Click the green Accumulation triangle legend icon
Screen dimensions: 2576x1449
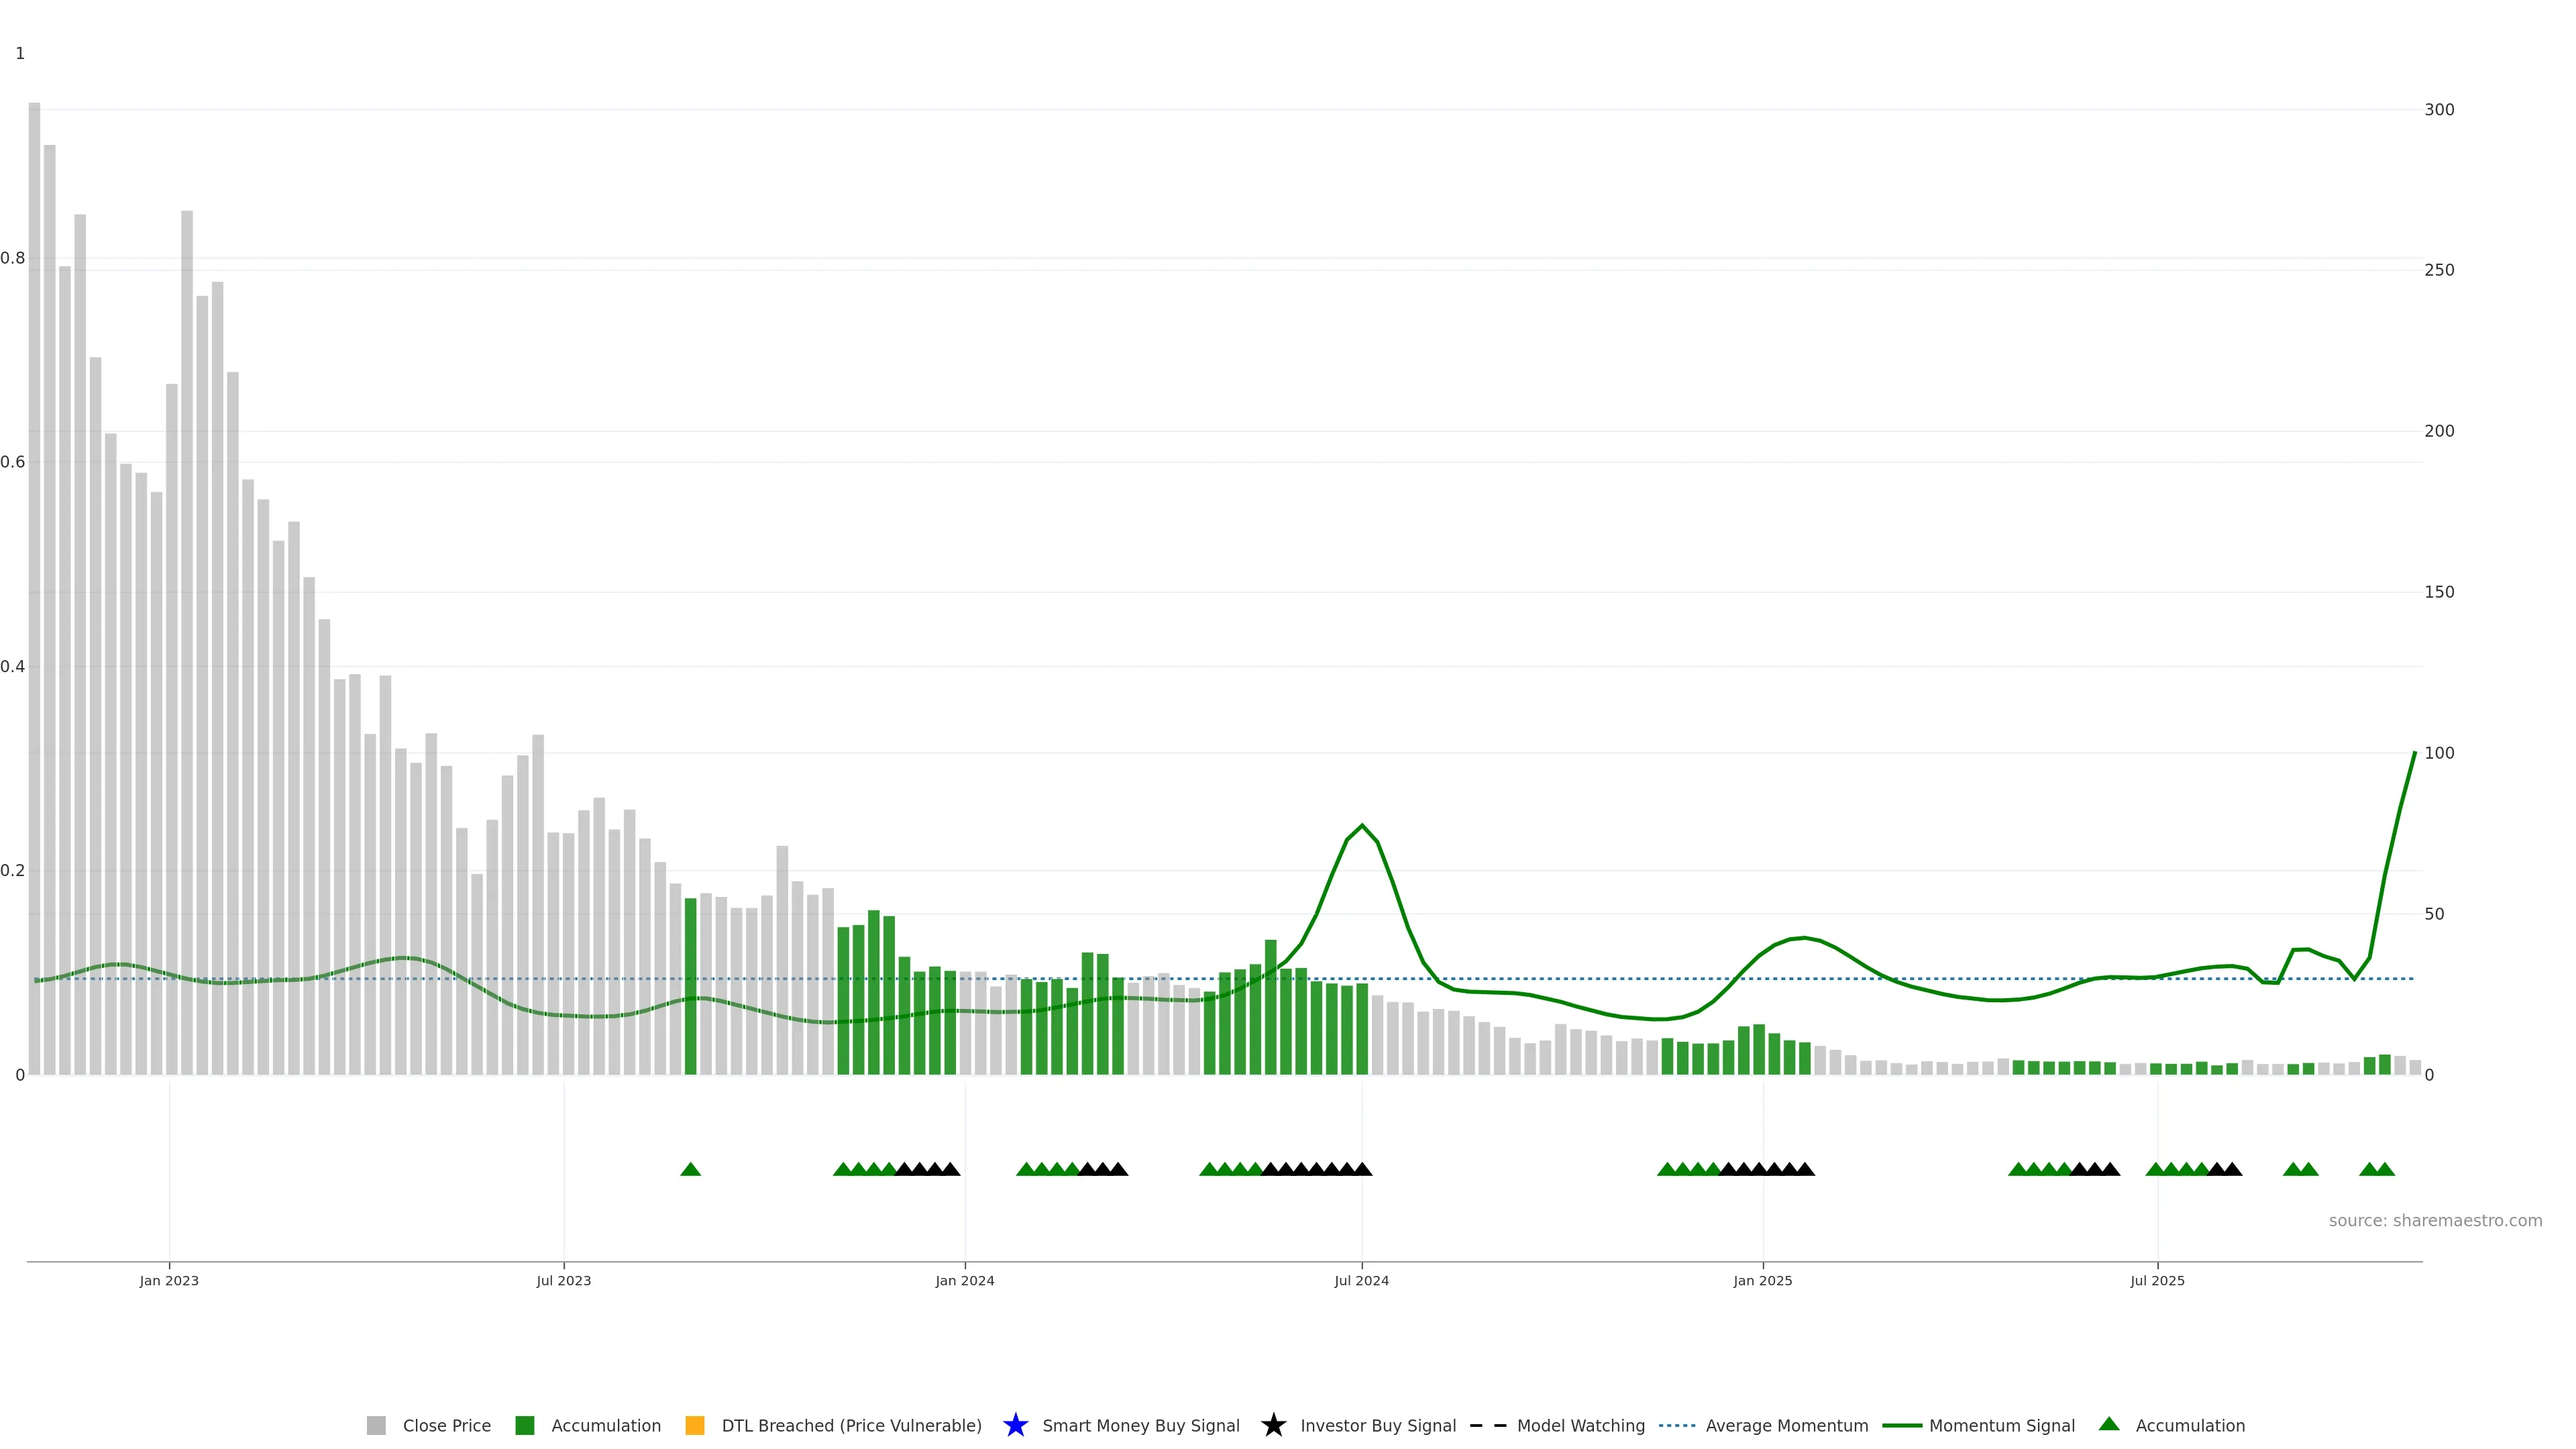[x=2108, y=1424]
